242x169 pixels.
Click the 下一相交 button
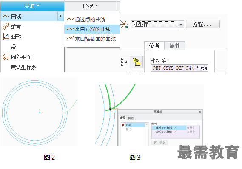(159, 143)
